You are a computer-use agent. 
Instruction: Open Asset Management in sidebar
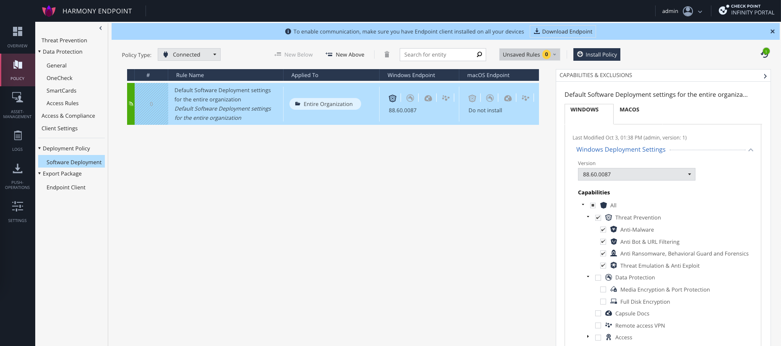click(17, 98)
